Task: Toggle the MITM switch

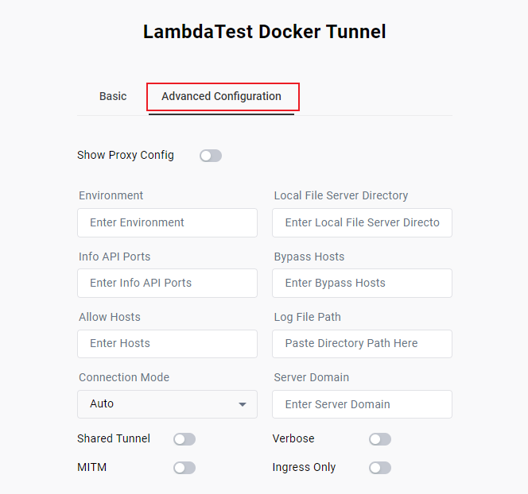Action: (184, 468)
